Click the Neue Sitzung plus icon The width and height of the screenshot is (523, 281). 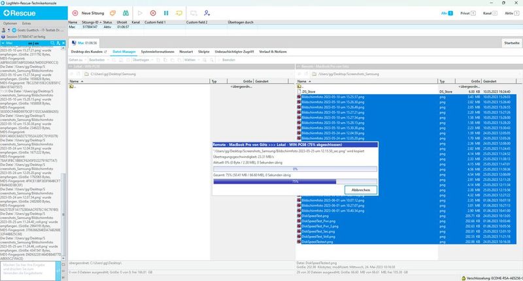pos(74,12)
